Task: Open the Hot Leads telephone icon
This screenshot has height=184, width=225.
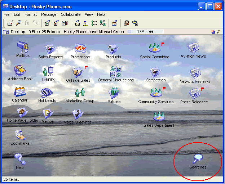Action: (47, 93)
